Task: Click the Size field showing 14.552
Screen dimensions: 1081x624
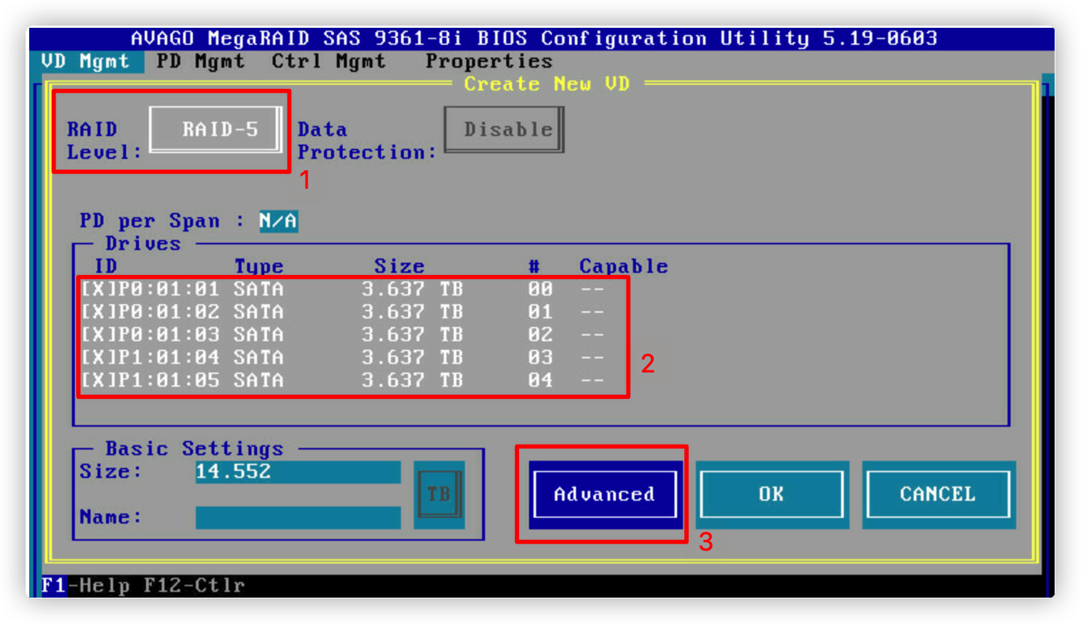Action: 298,472
